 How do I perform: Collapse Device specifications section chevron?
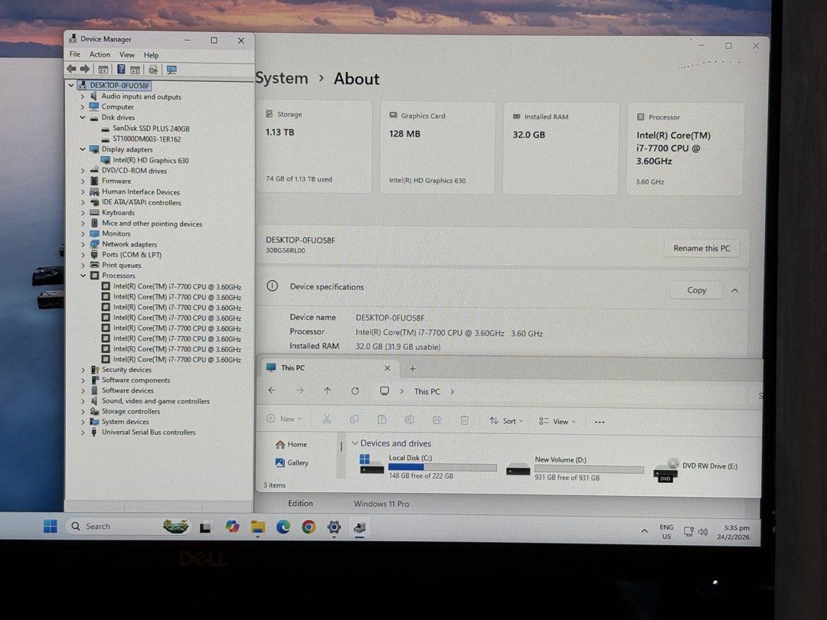(734, 291)
